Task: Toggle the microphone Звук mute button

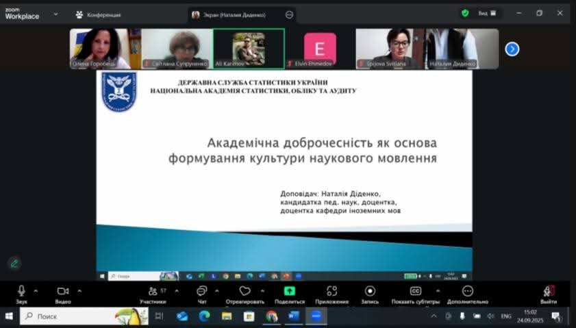Action: [x=21, y=292]
